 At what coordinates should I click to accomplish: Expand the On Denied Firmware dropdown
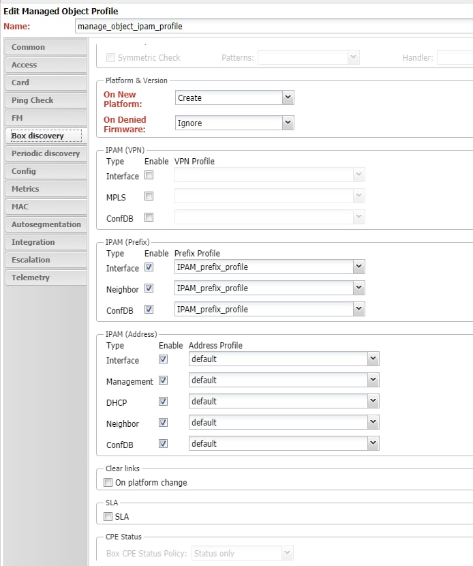288,123
